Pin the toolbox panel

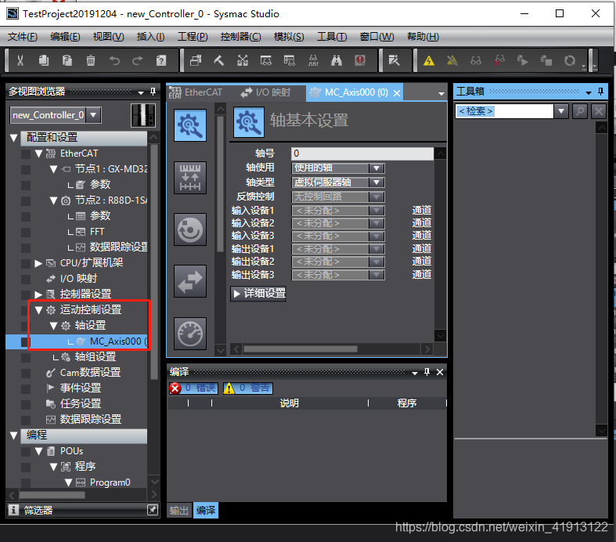pyautogui.click(x=600, y=92)
